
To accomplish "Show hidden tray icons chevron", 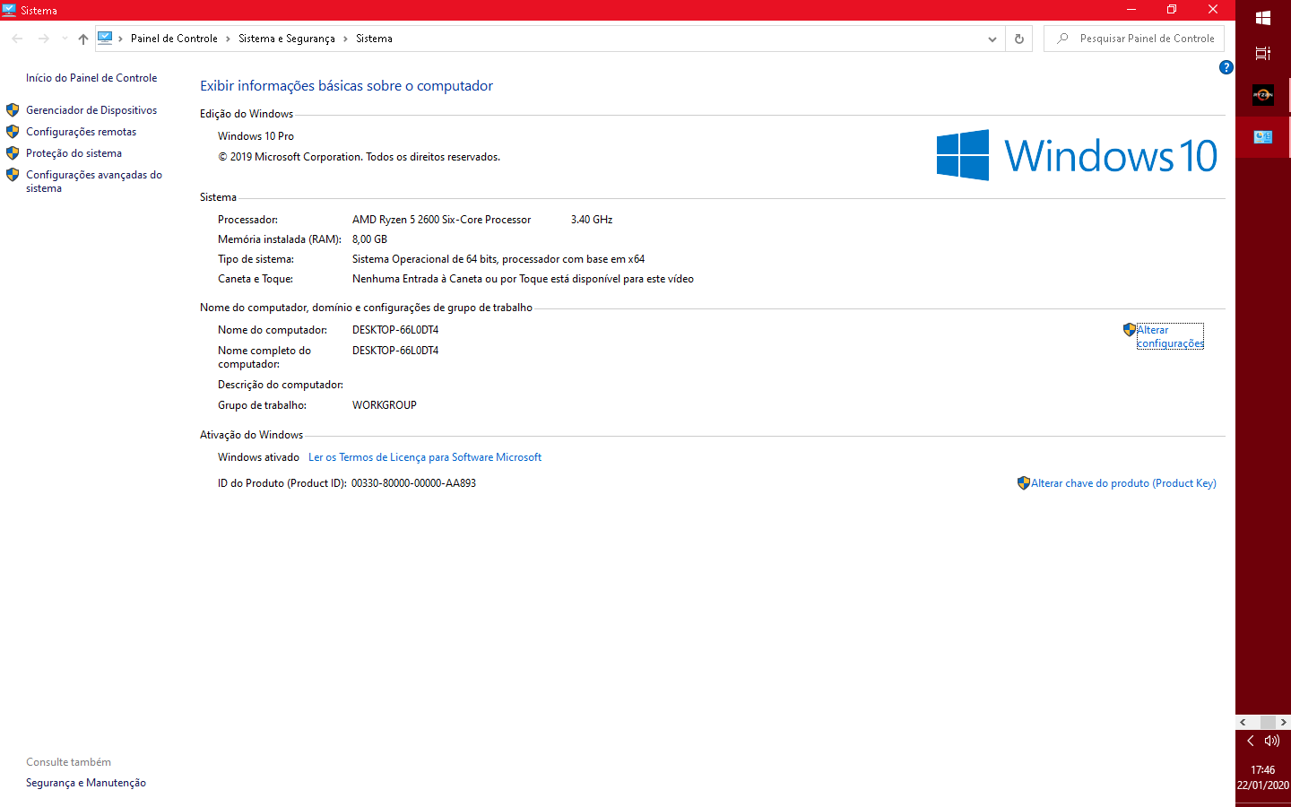I will click(x=1251, y=741).
